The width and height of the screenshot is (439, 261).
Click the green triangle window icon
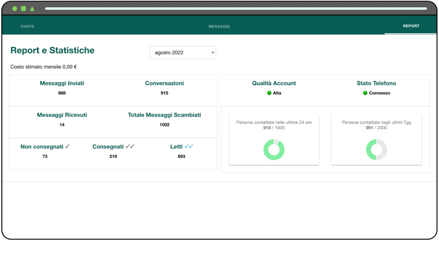[32, 9]
